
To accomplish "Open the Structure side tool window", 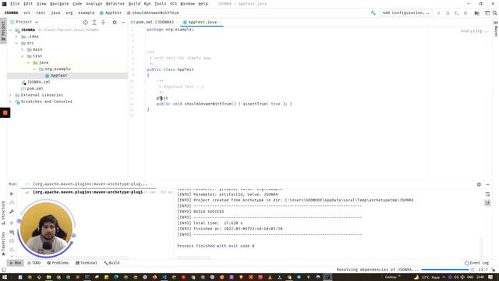I will coord(3,213).
